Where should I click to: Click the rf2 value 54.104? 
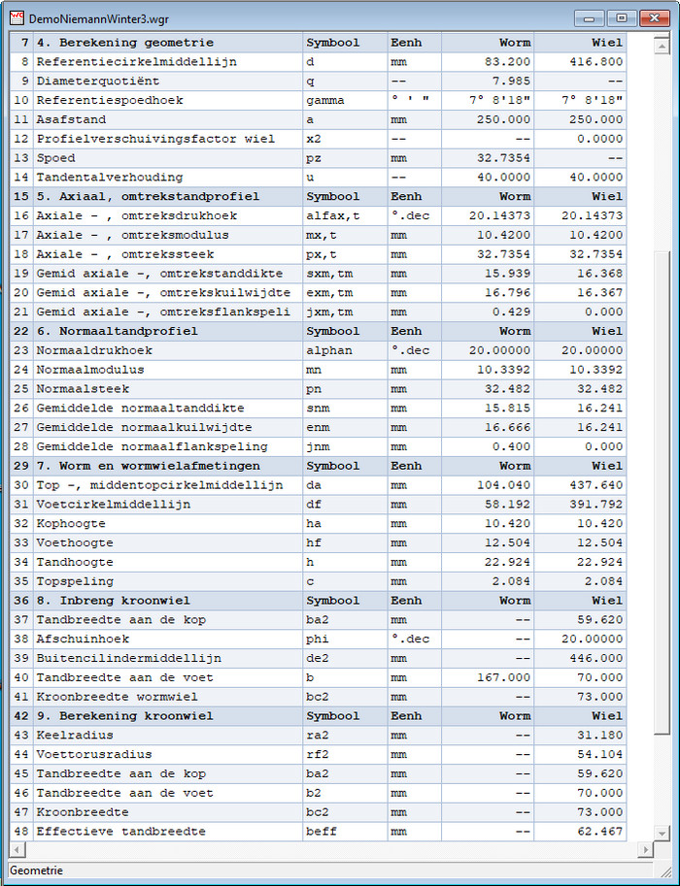coord(599,754)
